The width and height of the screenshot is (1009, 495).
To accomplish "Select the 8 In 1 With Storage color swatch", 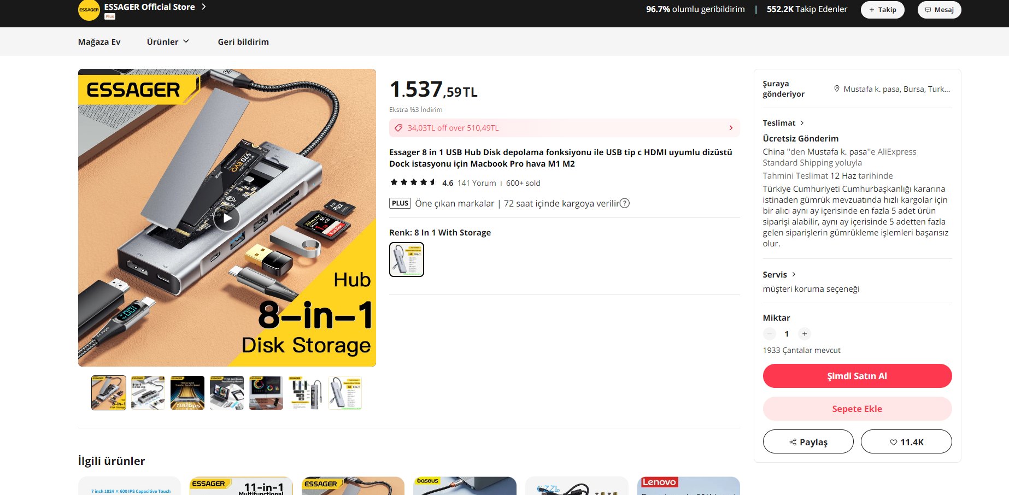I will pyautogui.click(x=406, y=260).
